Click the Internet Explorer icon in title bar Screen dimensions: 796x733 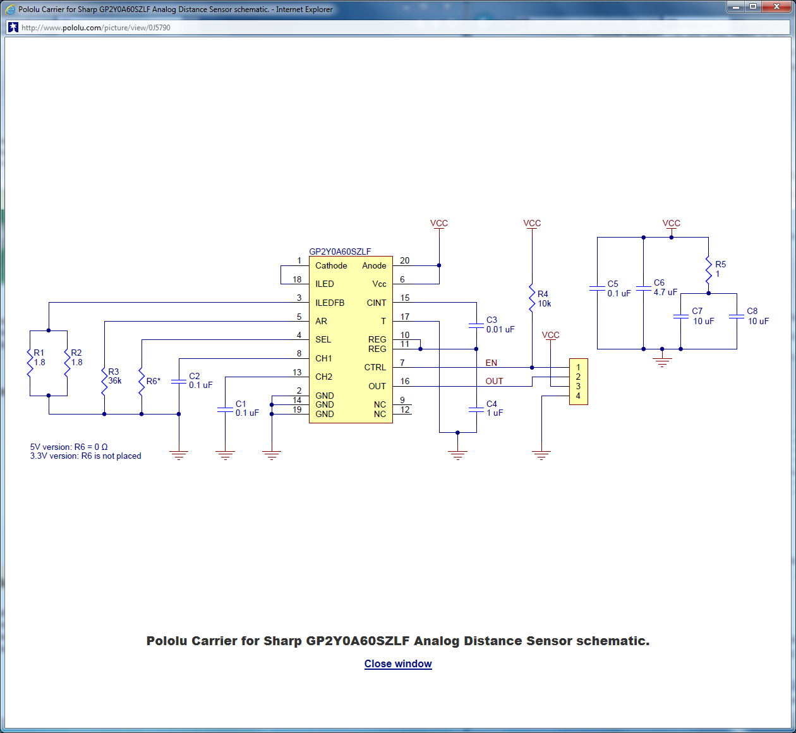coord(10,9)
